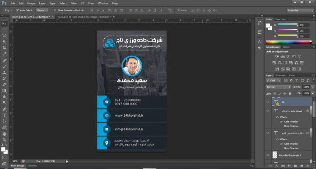
Task: Add Brightness/Contrast adjustment sun icon
Action: point(277,56)
